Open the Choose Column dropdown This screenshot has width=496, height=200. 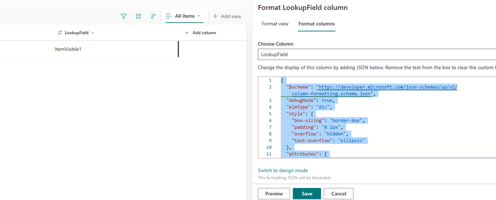tap(376, 55)
